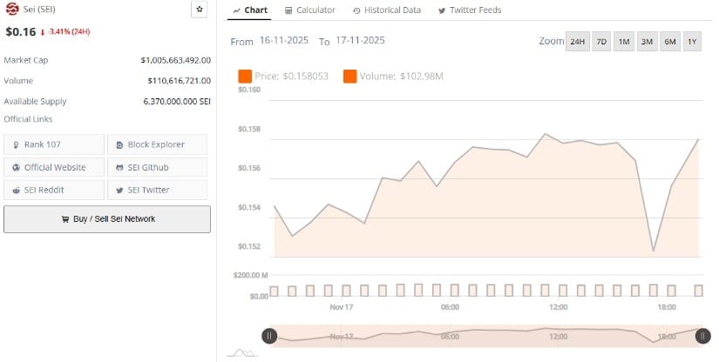Screen dimensions: 719x362
Task: Set zoom to 24H
Action: click(577, 42)
